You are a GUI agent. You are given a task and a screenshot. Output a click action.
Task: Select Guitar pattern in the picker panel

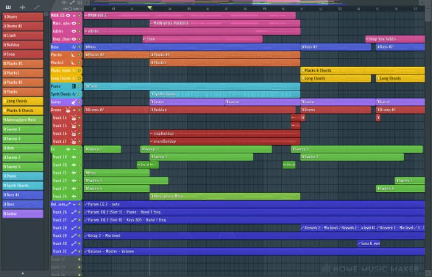click(23, 214)
